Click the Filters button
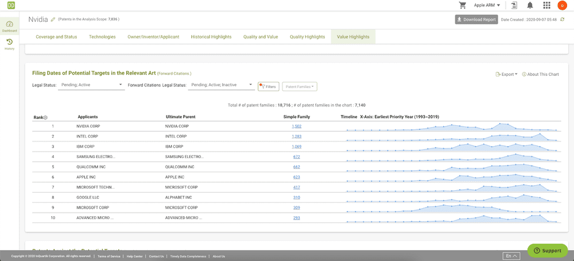This screenshot has height=261, width=574. coord(269,86)
